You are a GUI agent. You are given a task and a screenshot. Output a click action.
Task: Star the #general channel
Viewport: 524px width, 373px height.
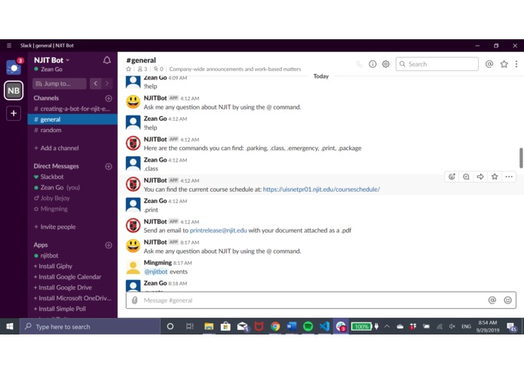[x=129, y=69]
